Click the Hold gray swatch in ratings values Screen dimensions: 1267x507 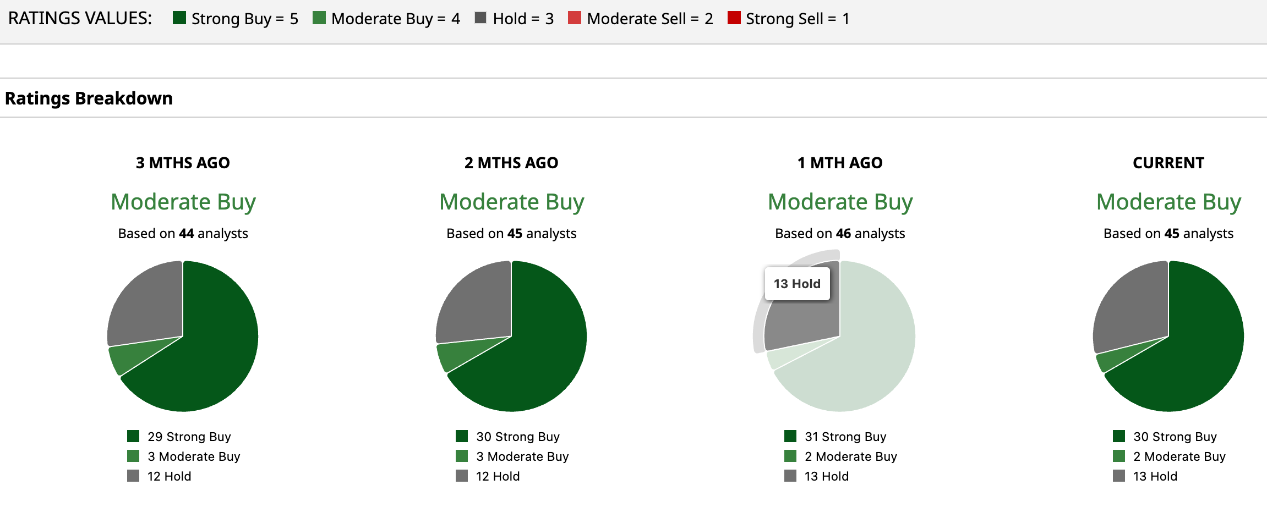coord(480,18)
